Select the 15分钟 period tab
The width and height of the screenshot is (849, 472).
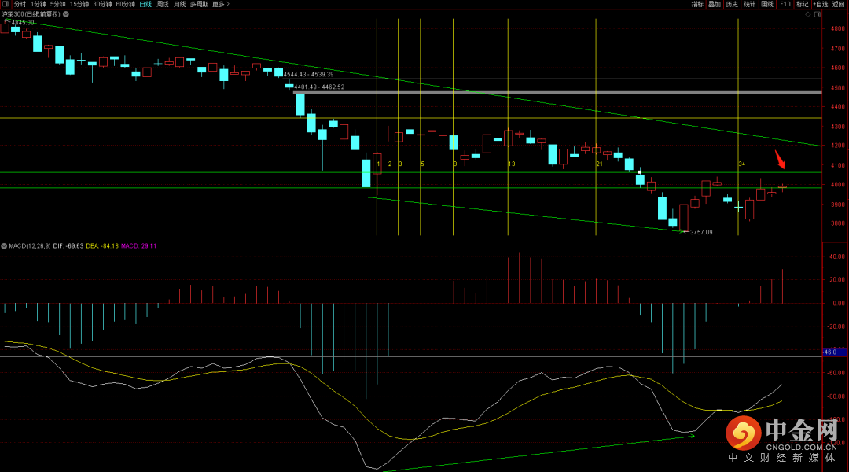point(79,4)
